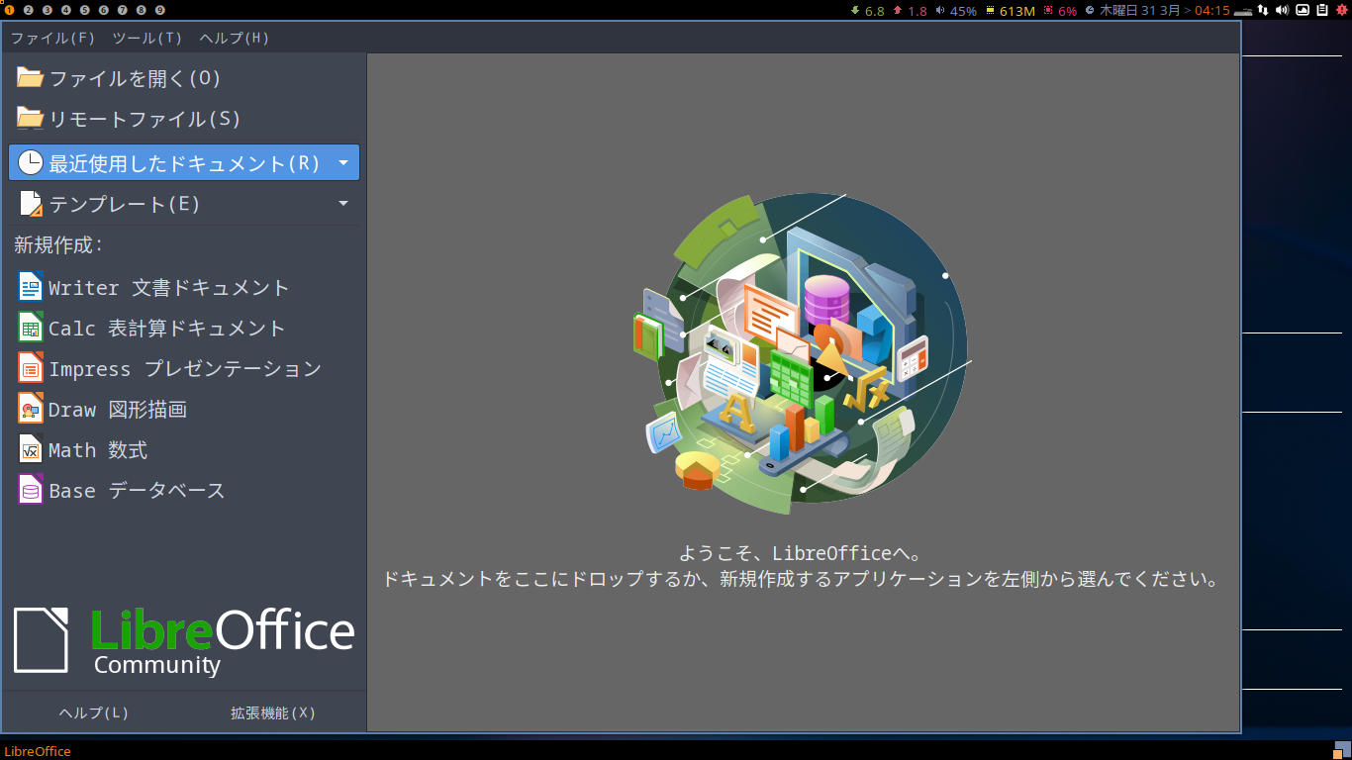Screen dimensions: 1352x760
Task: Click the red gear tray icon
Action: [1340, 10]
